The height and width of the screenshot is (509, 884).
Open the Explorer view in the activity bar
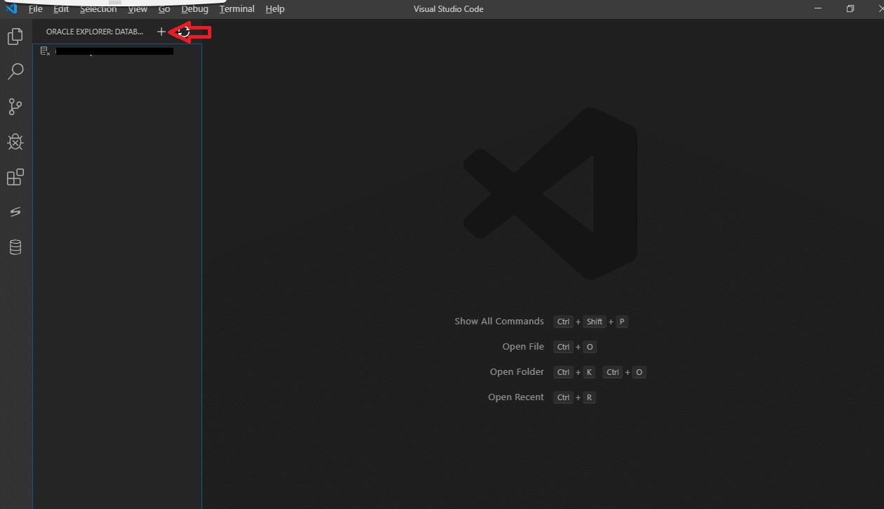tap(15, 37)
